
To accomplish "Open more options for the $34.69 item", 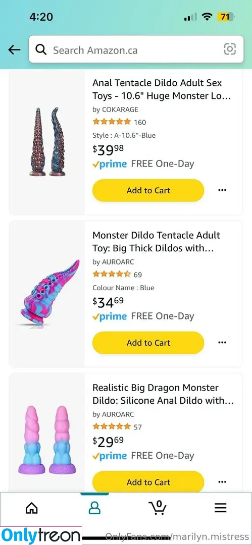I will click(x=222, y=342).
